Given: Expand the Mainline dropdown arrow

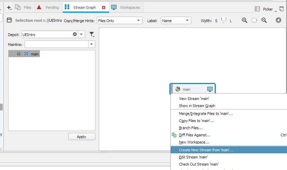Looking at the screenshot, I should [91, 44].
